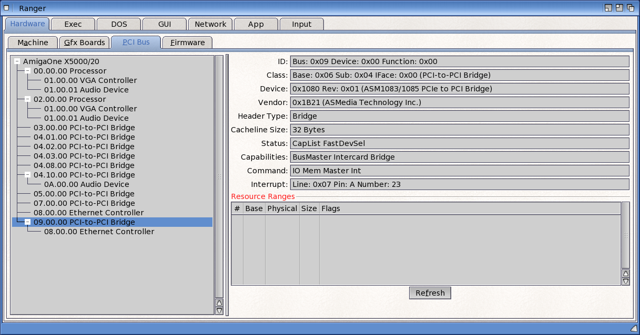Open the Gfx Boards subtab
Viewport: 640px width, 335px height.
pos(84,43)
